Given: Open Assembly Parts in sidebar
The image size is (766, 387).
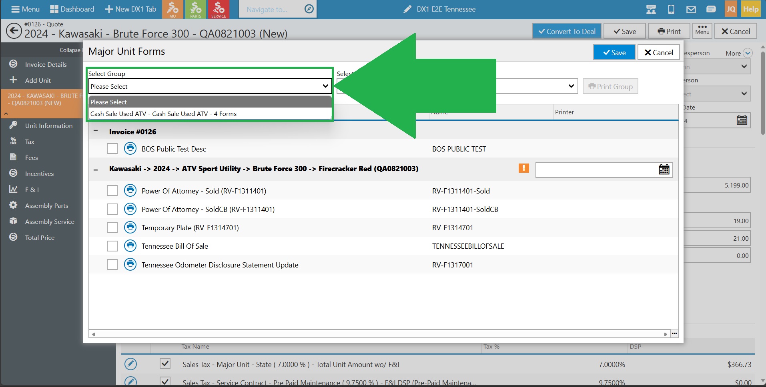Looking at the screenshot, I should click(x=46, y=205).
